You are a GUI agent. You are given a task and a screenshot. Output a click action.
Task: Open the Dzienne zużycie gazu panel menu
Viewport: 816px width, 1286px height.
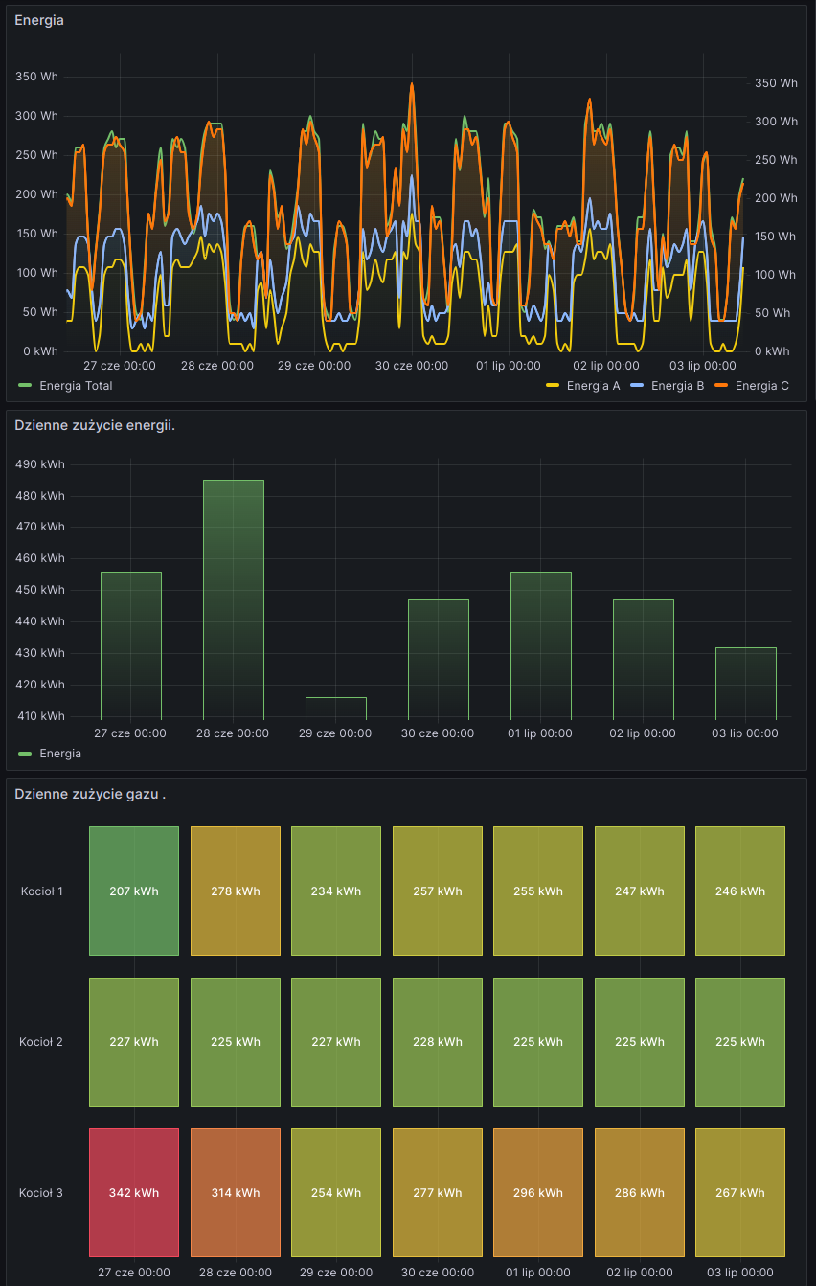pyautogui.click(x=89, y=794)
